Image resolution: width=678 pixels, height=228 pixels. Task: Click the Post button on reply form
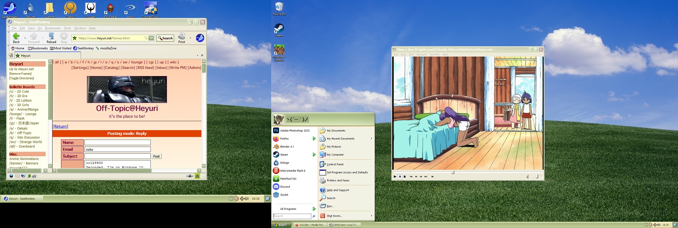156,156
